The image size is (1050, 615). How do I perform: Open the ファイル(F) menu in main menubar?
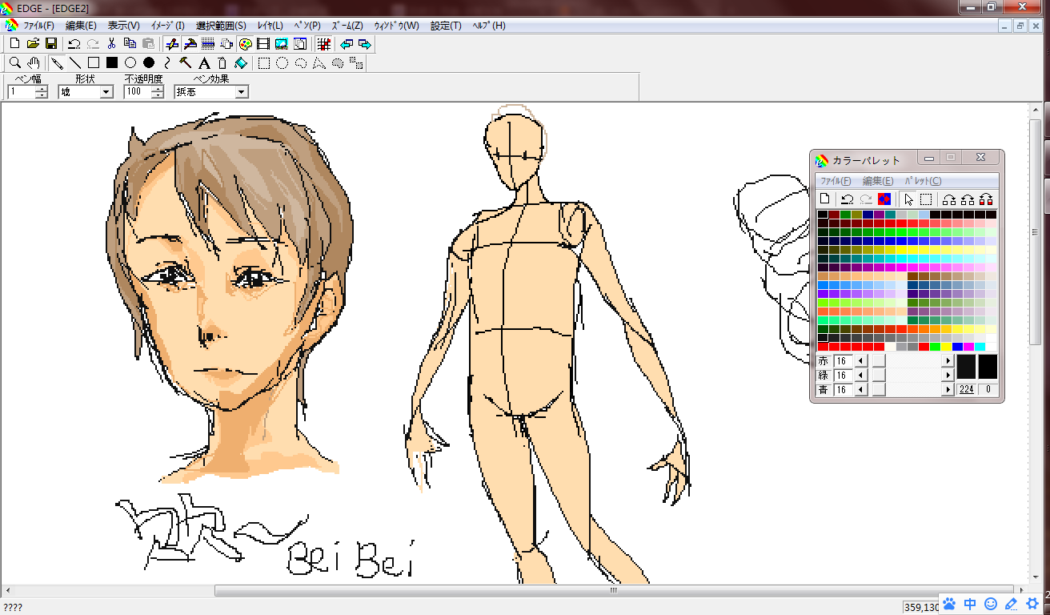[38, 26]
